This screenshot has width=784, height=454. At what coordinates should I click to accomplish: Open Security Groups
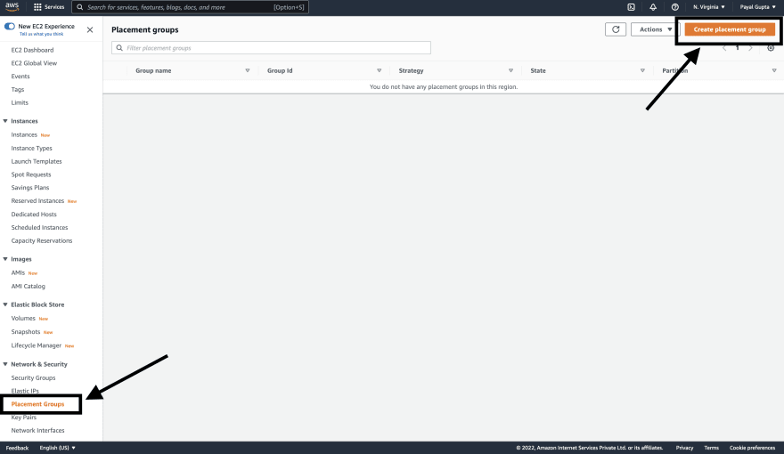coord(33,377)
